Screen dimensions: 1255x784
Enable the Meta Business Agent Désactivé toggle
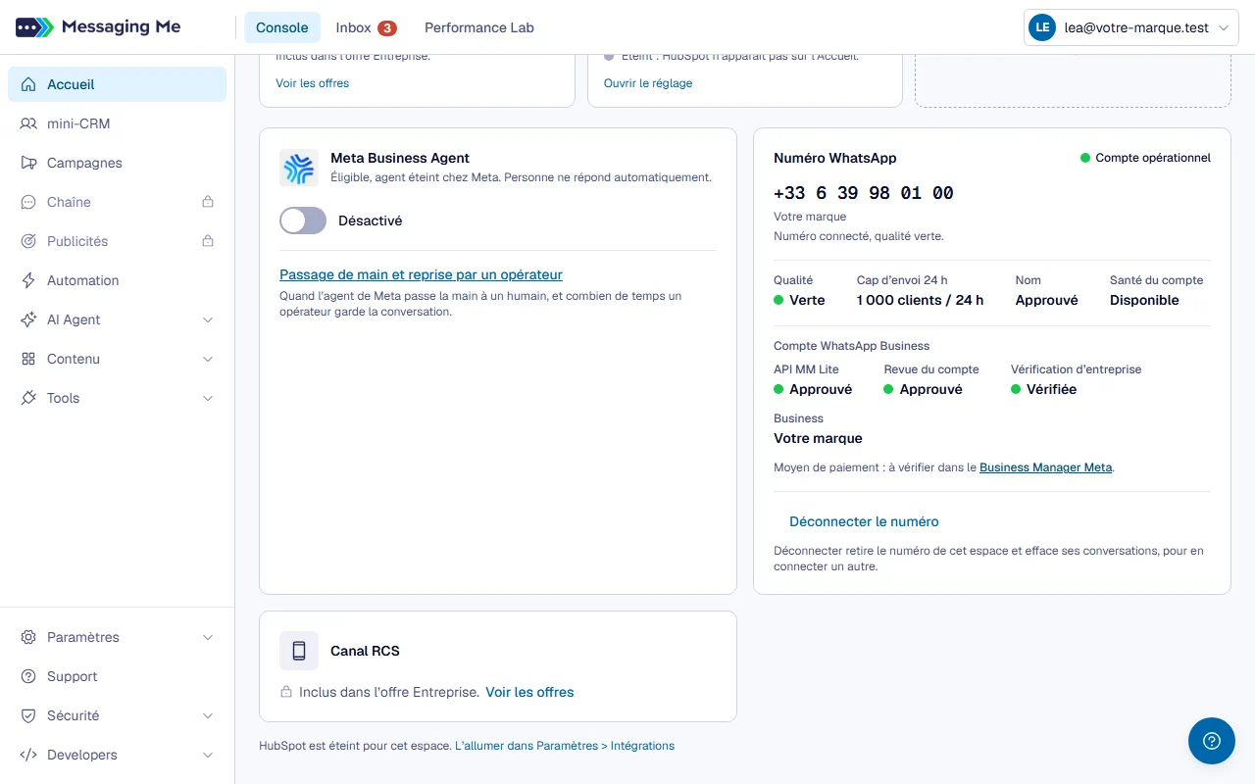tap(303, 220)
